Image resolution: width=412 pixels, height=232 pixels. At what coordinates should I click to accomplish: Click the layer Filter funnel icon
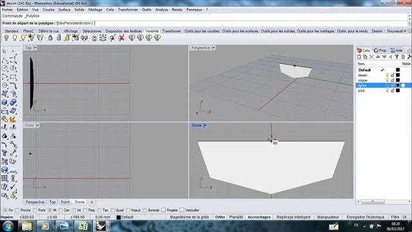coord(397,57)
